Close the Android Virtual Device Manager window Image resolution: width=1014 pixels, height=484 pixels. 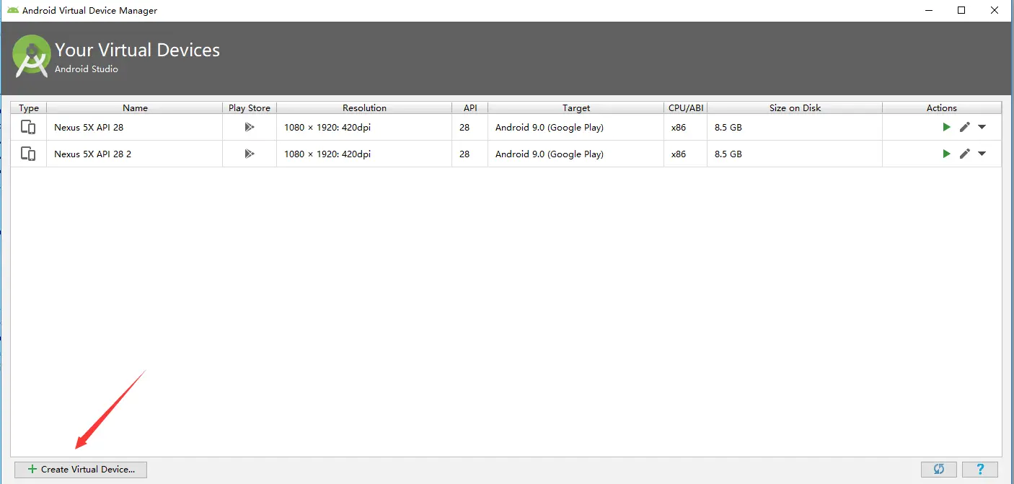(x=995, y=10)
